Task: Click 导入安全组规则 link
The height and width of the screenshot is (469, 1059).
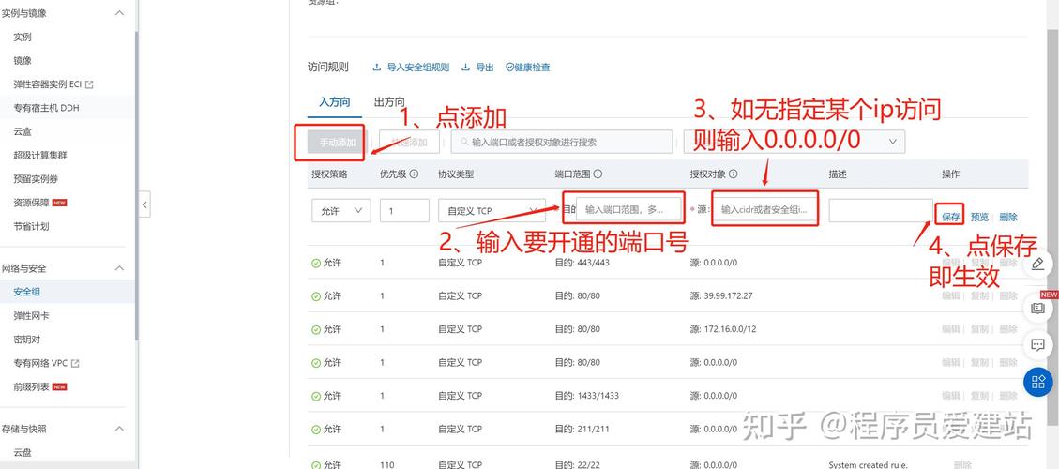Action: [x=418, y=67]
